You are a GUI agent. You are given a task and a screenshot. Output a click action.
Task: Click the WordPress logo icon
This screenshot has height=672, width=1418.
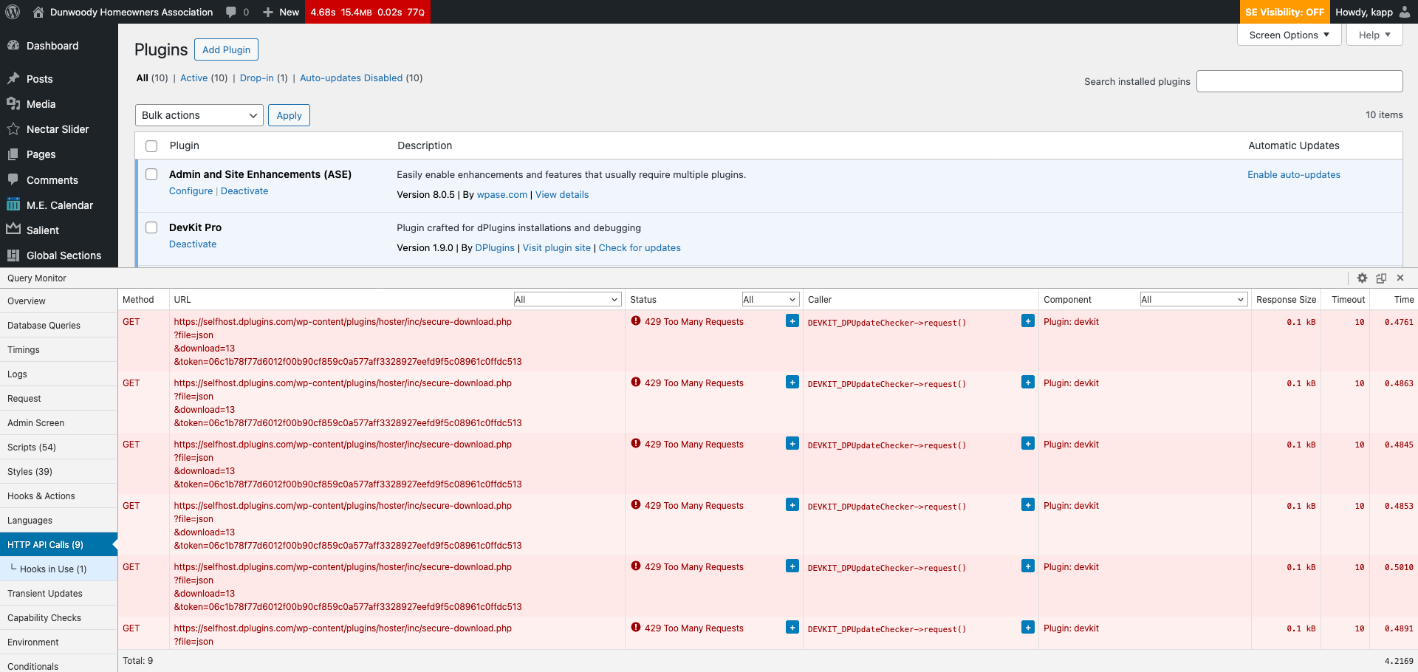tap(13, 12)
